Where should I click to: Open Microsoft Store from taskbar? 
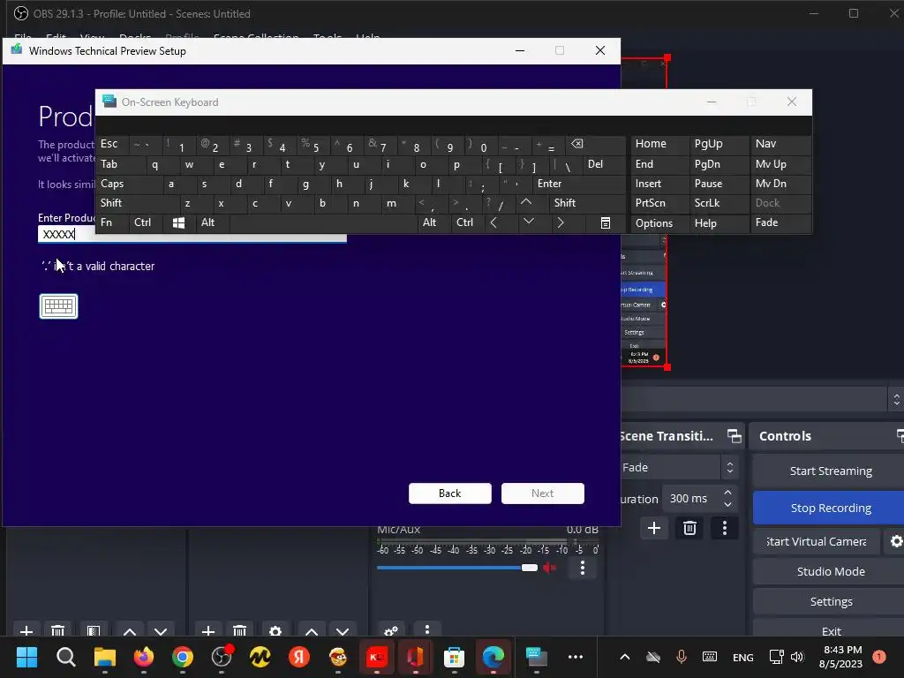pos(454,657)
